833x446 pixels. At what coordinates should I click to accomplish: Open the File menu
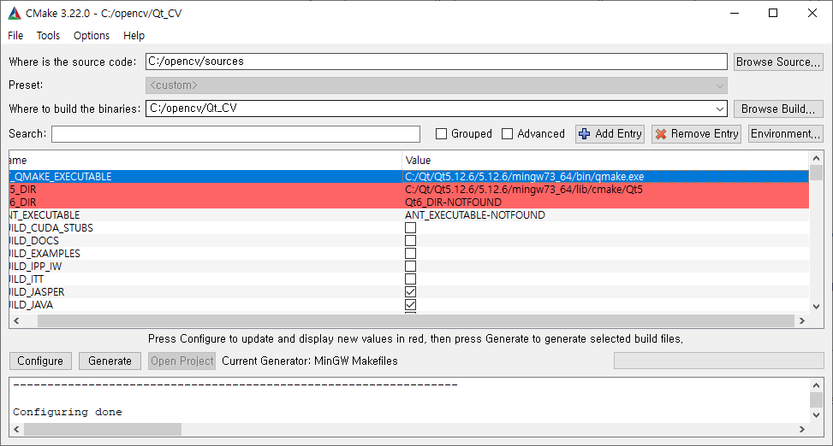(x=15, y=36)
